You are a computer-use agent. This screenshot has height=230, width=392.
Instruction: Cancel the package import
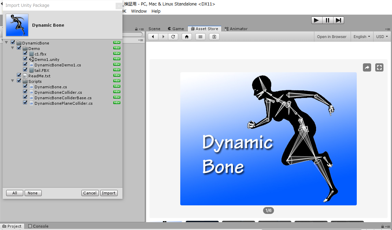coord(90,193)
